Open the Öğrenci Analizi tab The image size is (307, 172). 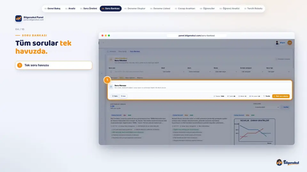pos(230,9)
